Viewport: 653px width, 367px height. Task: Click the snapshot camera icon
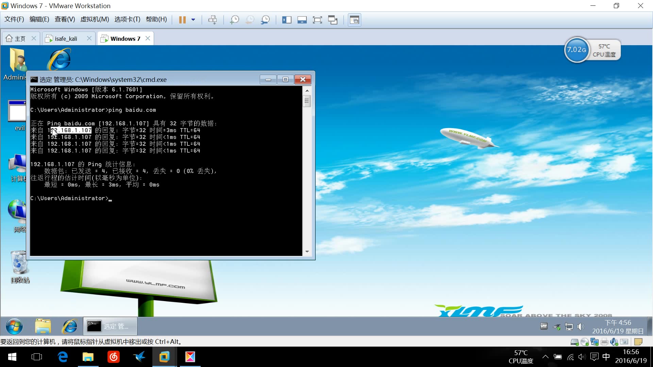click(x=235, y=20)
